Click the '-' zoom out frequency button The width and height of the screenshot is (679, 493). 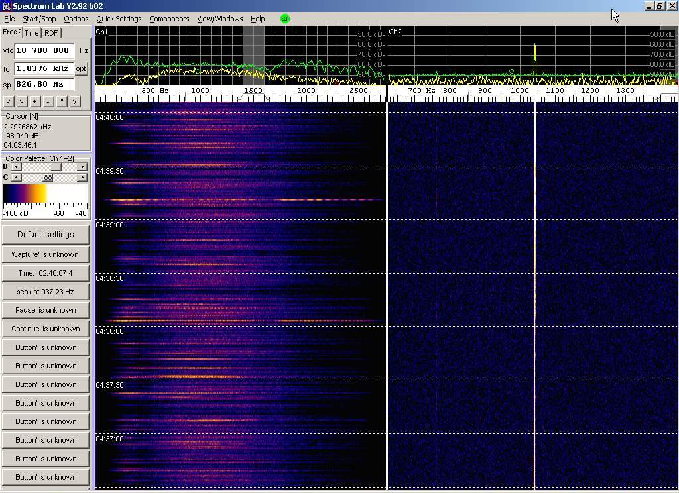[48, 101]
